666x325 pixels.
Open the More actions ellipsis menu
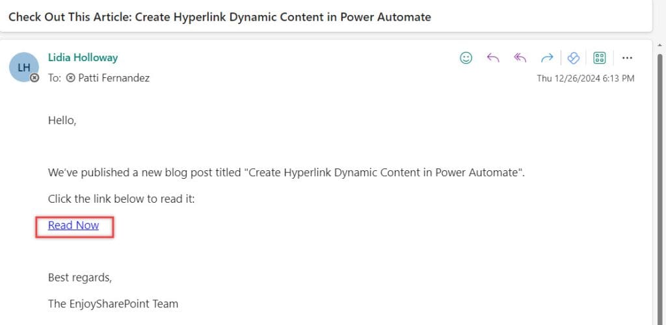pyautogui.click(x=627, y=58)
